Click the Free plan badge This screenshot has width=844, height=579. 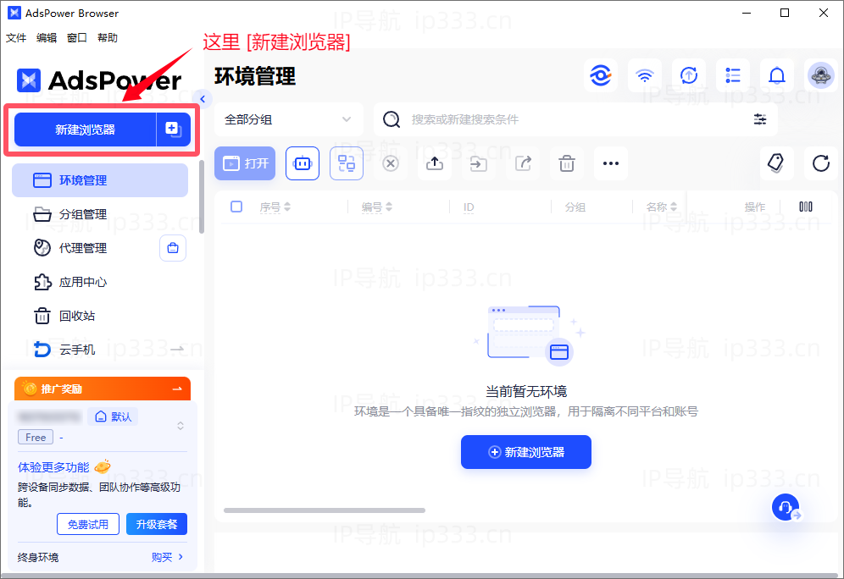click(x=36, y=437)
